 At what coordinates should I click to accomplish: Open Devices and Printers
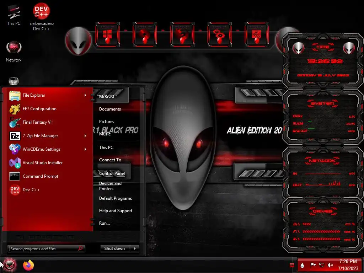tap(110, 186)
